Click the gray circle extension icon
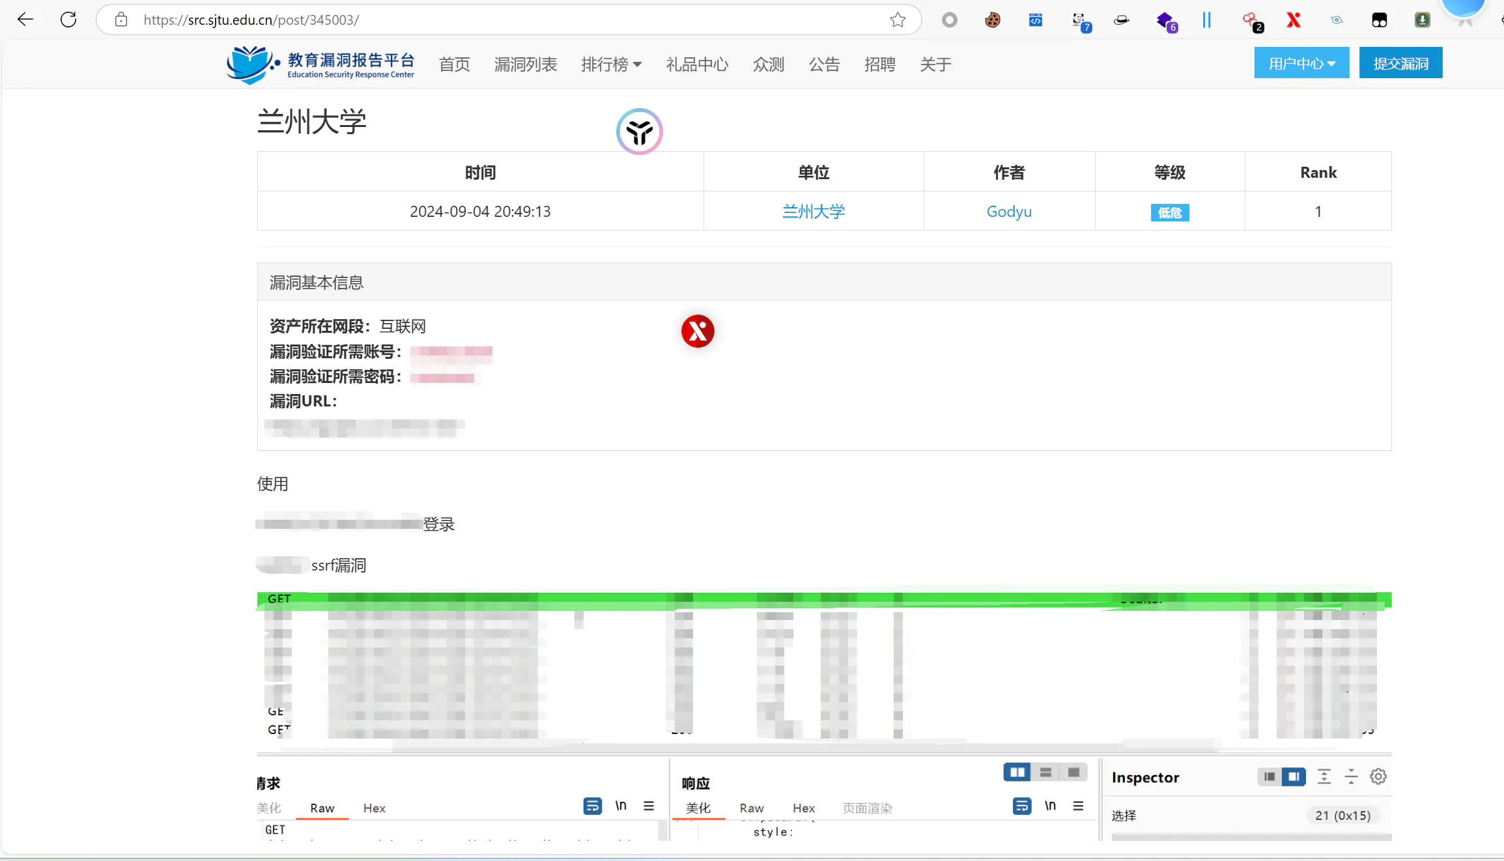 pos(950,20)
